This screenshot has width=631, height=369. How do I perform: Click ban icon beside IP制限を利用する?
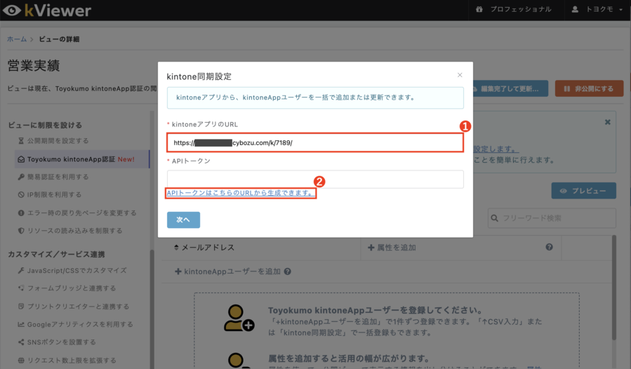(21, 195)
